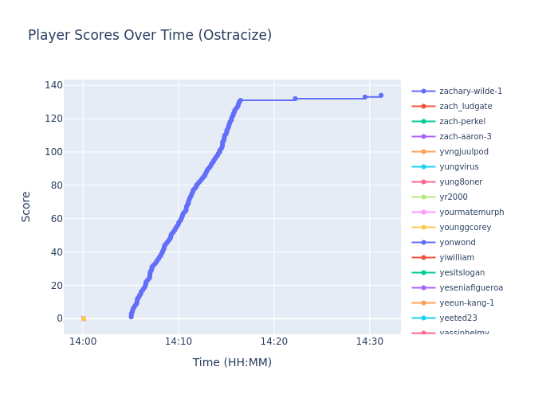Click the yr2000 light green legend marker
This screenshot has height=398, width=558.
[423, 197]
